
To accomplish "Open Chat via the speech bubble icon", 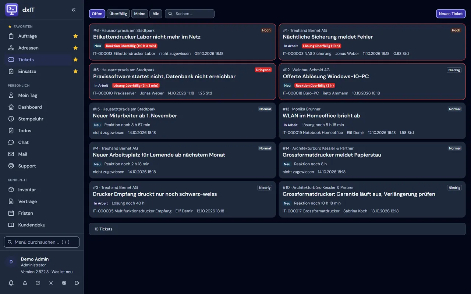I will (x=11, y=142).
